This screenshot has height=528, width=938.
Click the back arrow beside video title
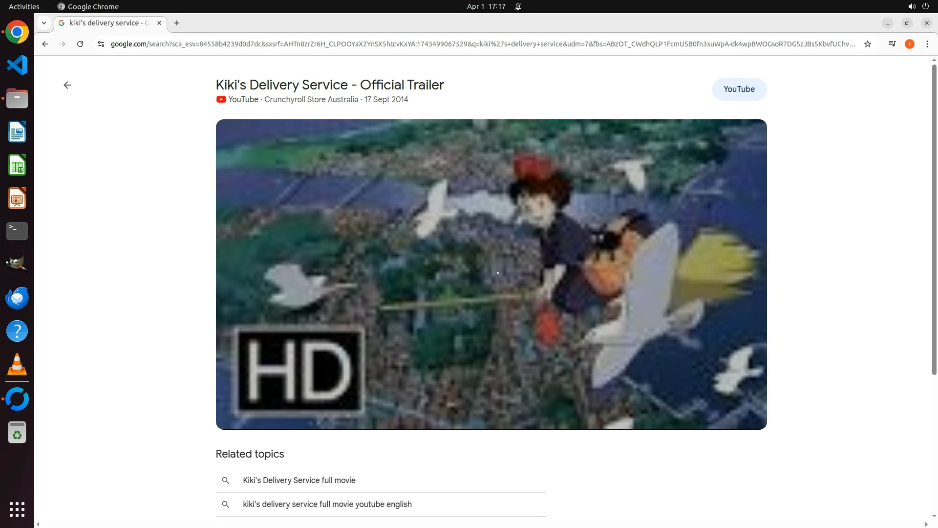pos(67,85)
